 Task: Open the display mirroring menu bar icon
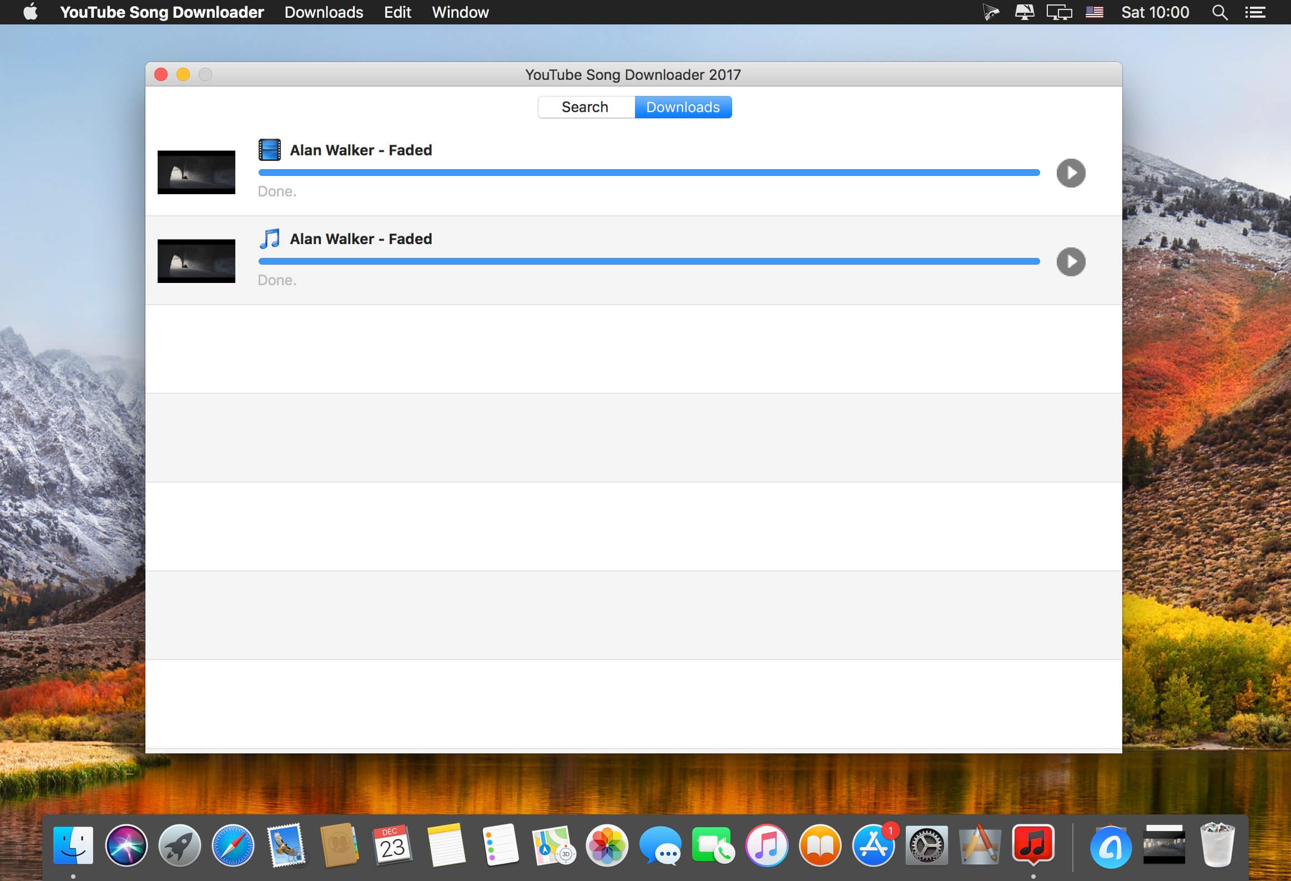tap(1059, 12)
